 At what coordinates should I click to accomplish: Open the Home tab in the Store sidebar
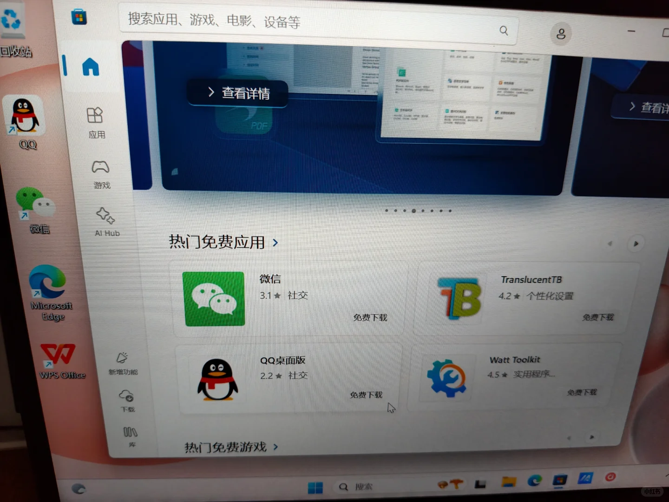[90, 67]
